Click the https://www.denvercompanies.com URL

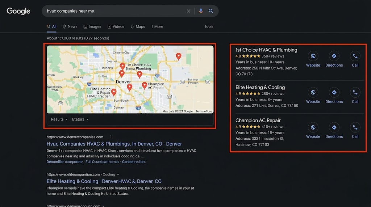(75, 137)
